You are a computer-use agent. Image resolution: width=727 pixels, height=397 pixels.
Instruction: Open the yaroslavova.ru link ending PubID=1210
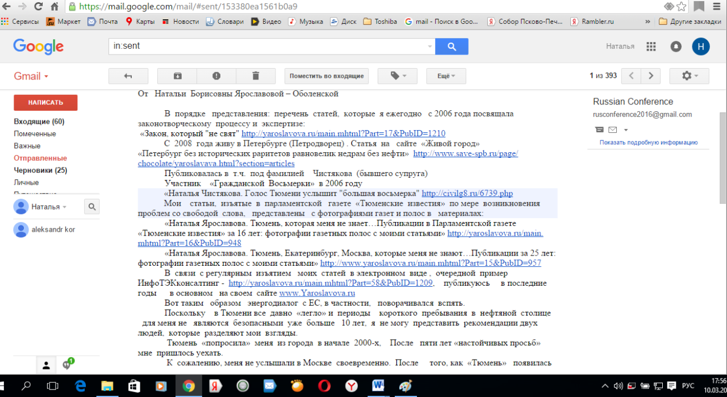click(344, 134)
